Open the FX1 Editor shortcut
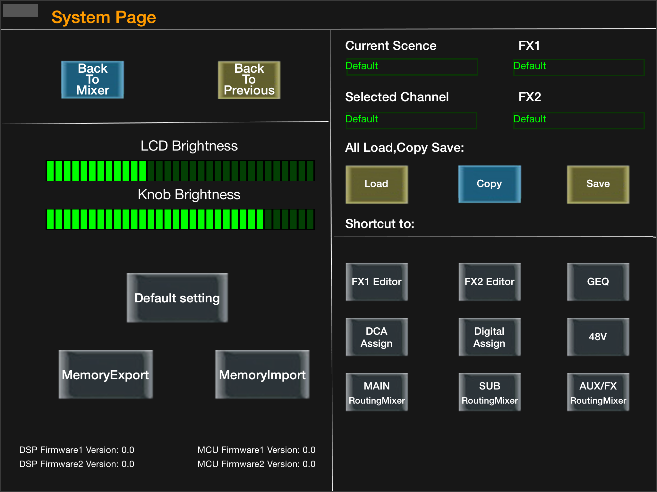The width and height of the screenshot is (657, 492). (377, 282)
